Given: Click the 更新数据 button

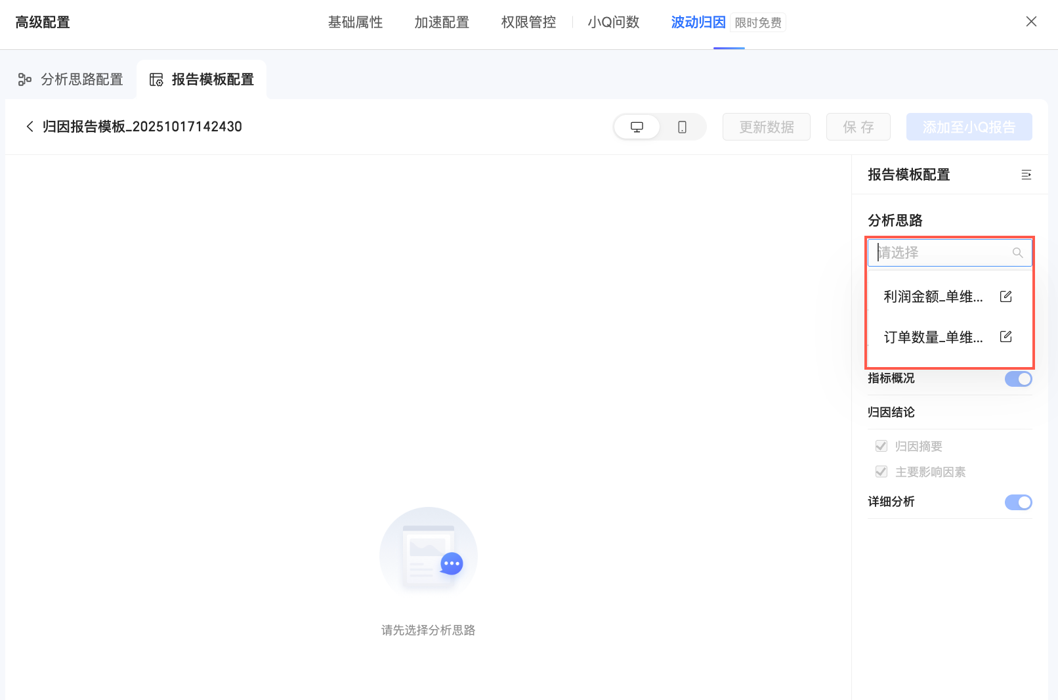Looking at the screenshot, I should tap(767, 127).
